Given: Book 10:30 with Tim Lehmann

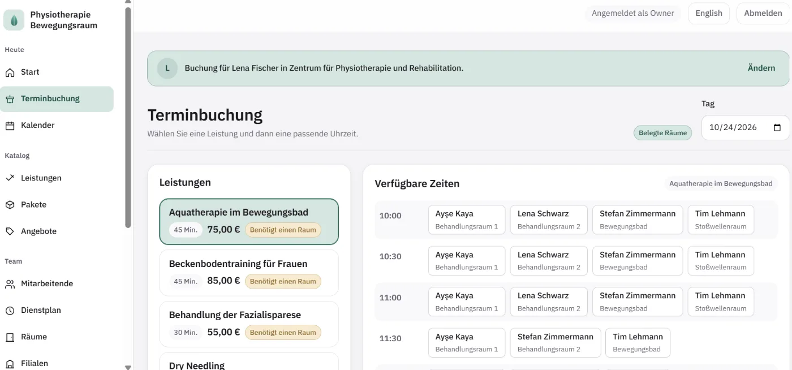Looking at the screenshot, I should point(721,261).
